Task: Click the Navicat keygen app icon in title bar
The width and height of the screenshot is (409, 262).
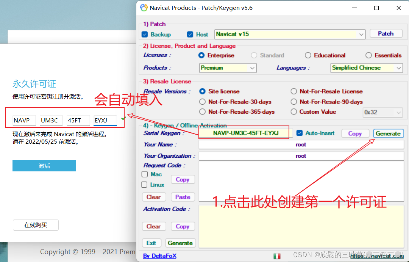Action: click(144, 8)
